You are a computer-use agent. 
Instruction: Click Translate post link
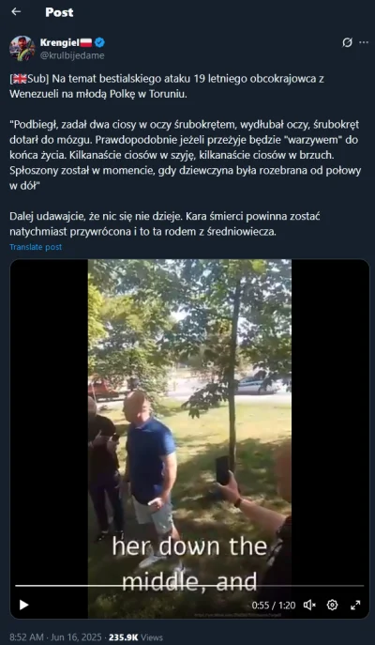click(x=36, y=247)
